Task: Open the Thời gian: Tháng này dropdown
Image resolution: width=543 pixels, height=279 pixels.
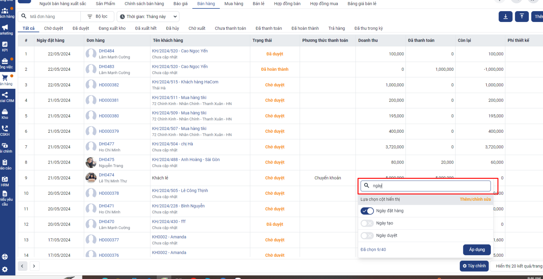Action: (x=148, y=17)
